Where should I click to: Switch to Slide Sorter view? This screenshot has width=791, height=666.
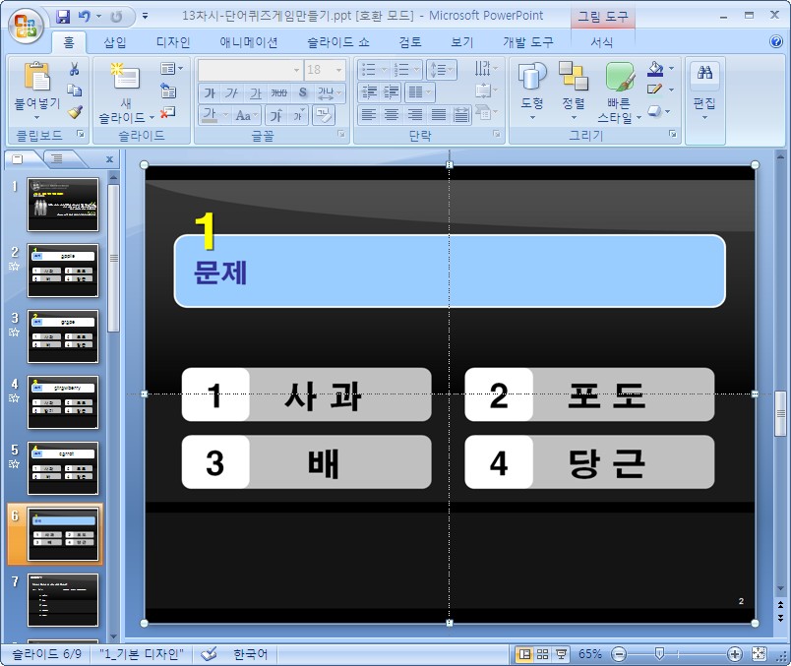pos(543,654)
